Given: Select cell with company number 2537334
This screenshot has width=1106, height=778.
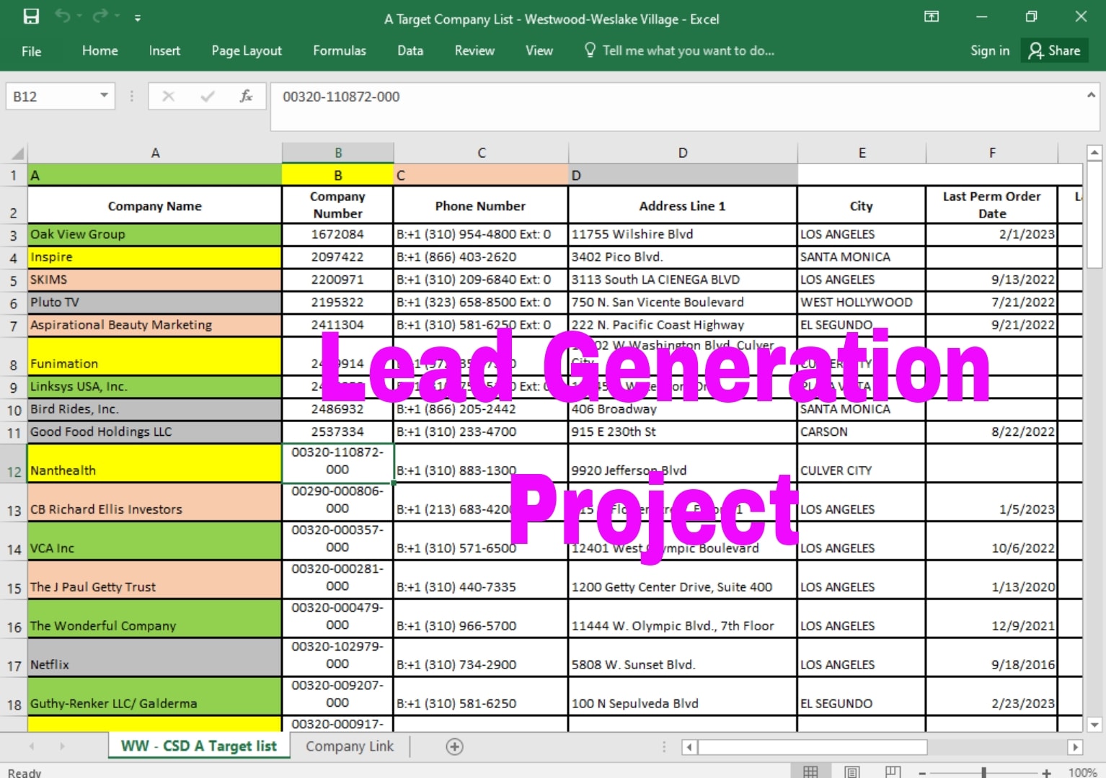Looking at the screenshot, I should 337,432.
